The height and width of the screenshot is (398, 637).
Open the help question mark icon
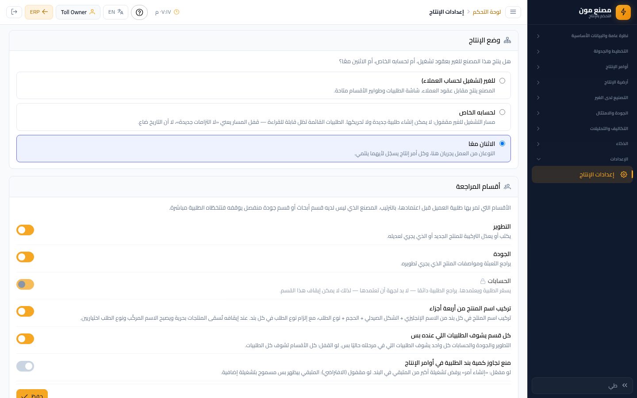click(x=139, y=12)
